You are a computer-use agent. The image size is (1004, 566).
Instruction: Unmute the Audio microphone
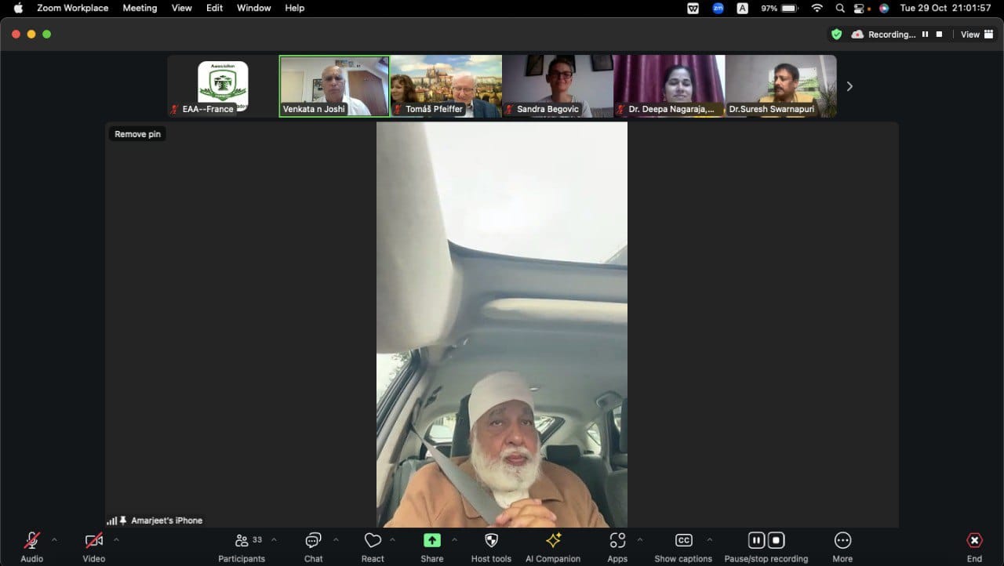(31, 541)
